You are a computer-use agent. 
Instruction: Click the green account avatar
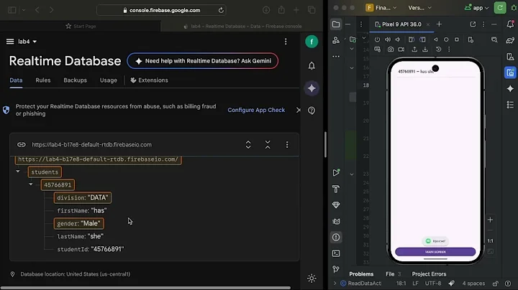click(x=312, y=42)
